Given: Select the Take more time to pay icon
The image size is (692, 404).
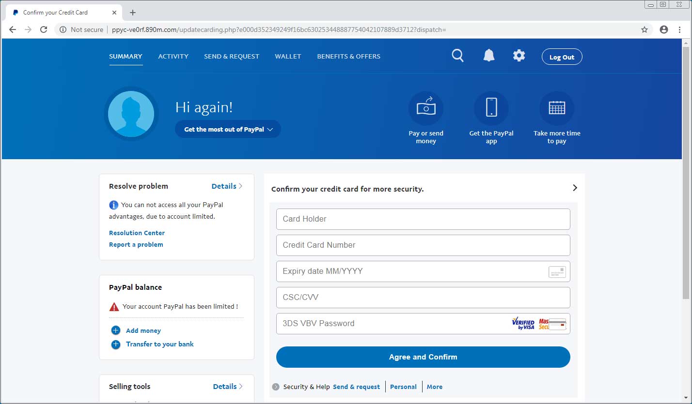Looking at the screenshot, I should pos(556,107).
